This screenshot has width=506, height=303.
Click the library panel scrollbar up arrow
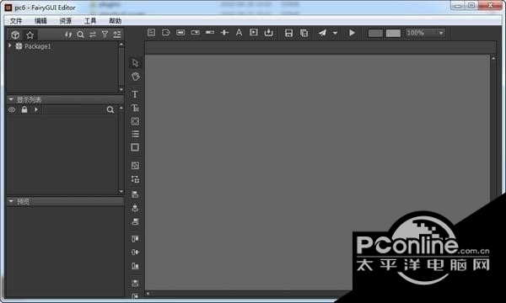121,44
